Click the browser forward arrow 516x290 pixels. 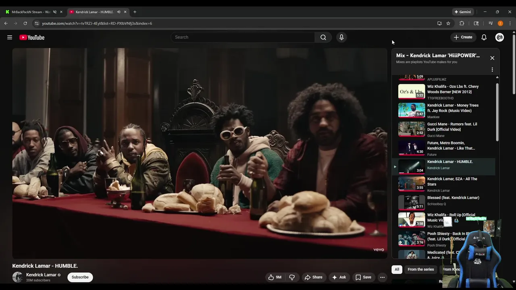pyautogui.click(x=16, y=23)
